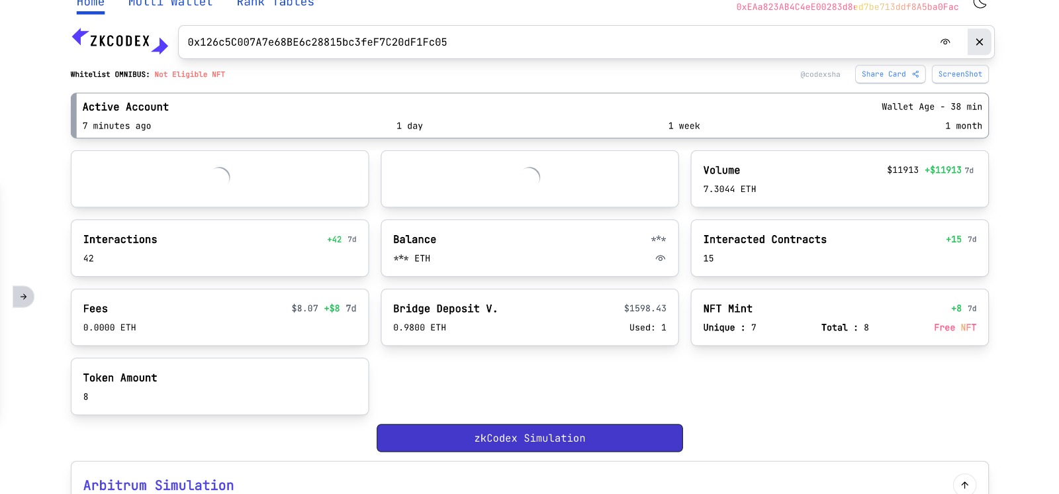Image resolution: width=1059 pixels, height=494 pixels.
Task: Click the Fees card heading
Action: (x=95, y=309)
